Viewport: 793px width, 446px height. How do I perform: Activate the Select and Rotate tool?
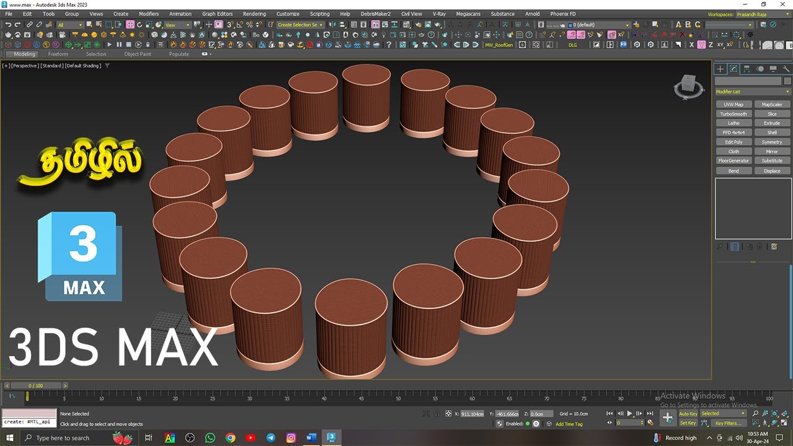point(139,25)
